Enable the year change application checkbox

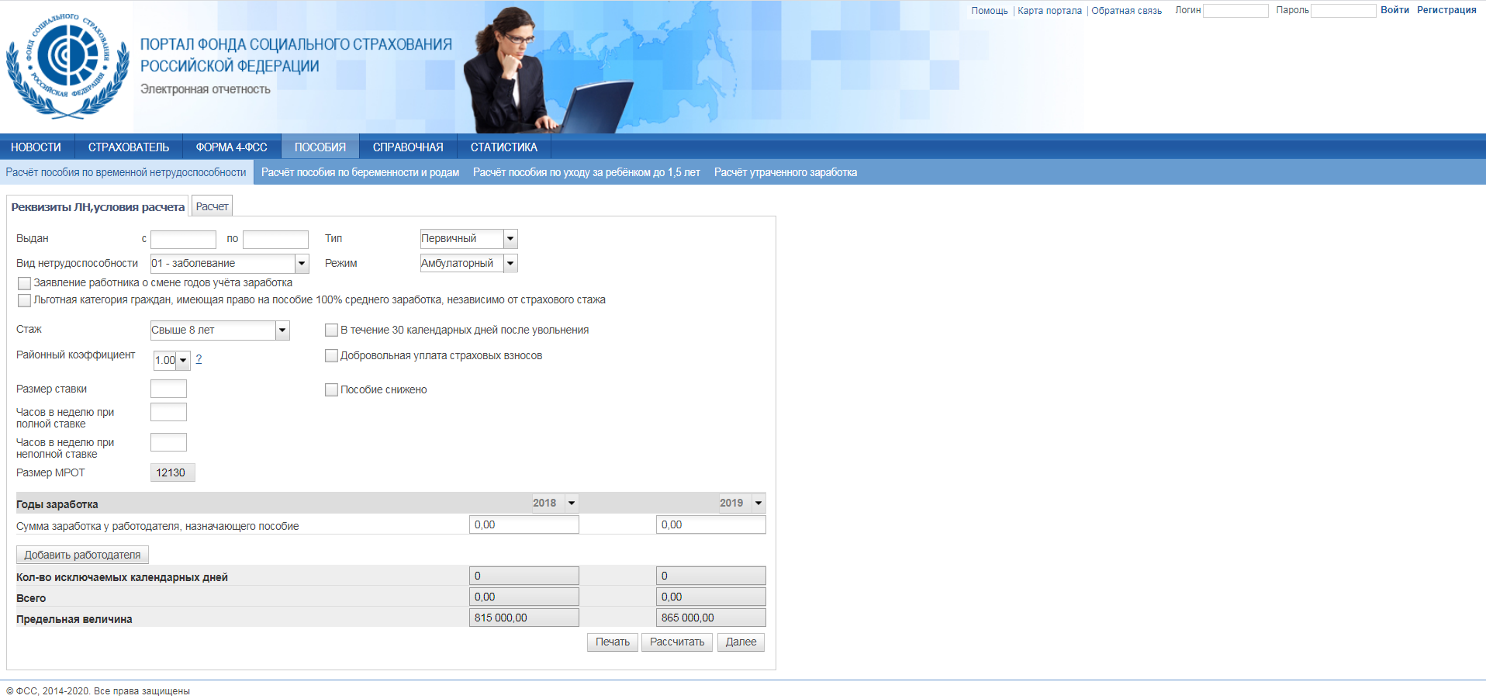[25, 283]
